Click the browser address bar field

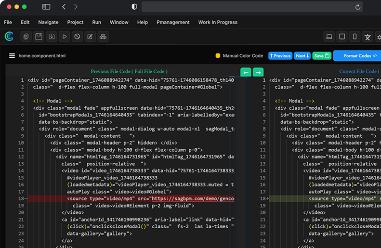tap(250, 7)
